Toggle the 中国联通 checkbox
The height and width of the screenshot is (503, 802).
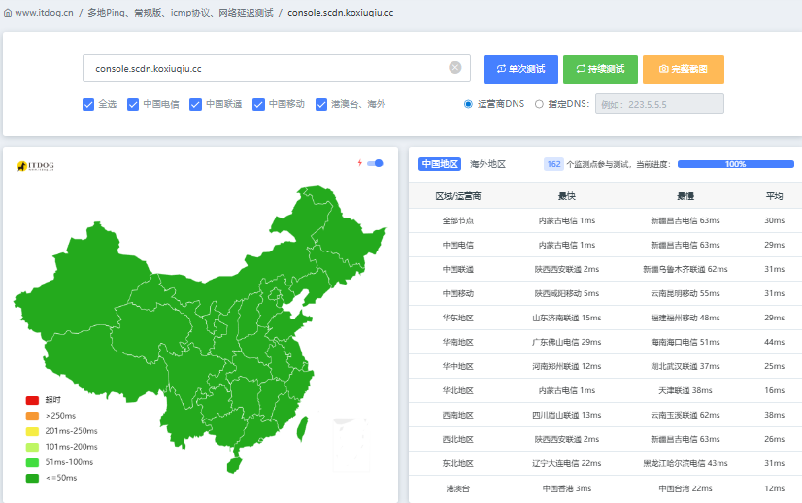point(195,104)
